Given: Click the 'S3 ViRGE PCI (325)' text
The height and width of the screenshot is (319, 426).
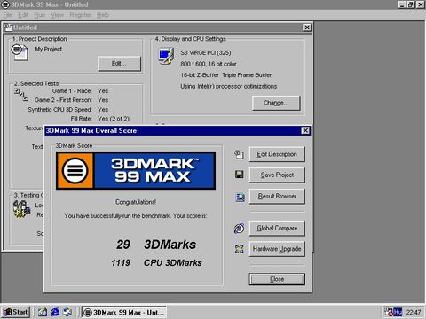Looking at the screenshot, I should pyautogui.click(x=206, y=53).
